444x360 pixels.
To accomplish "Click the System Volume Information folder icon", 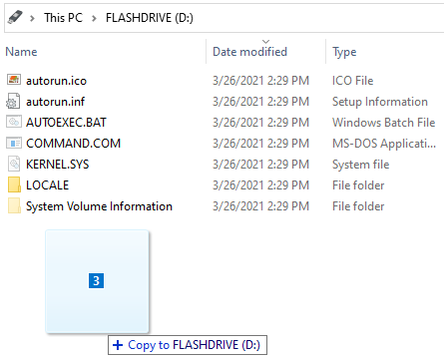I will click(x=14, y=205).
